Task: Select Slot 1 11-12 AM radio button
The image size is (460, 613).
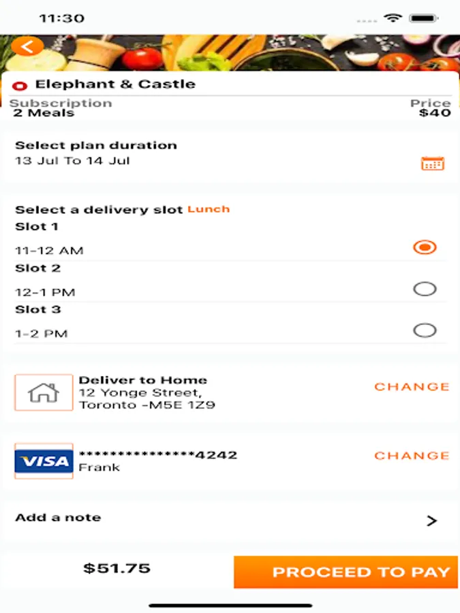Action: pos(425,247)
